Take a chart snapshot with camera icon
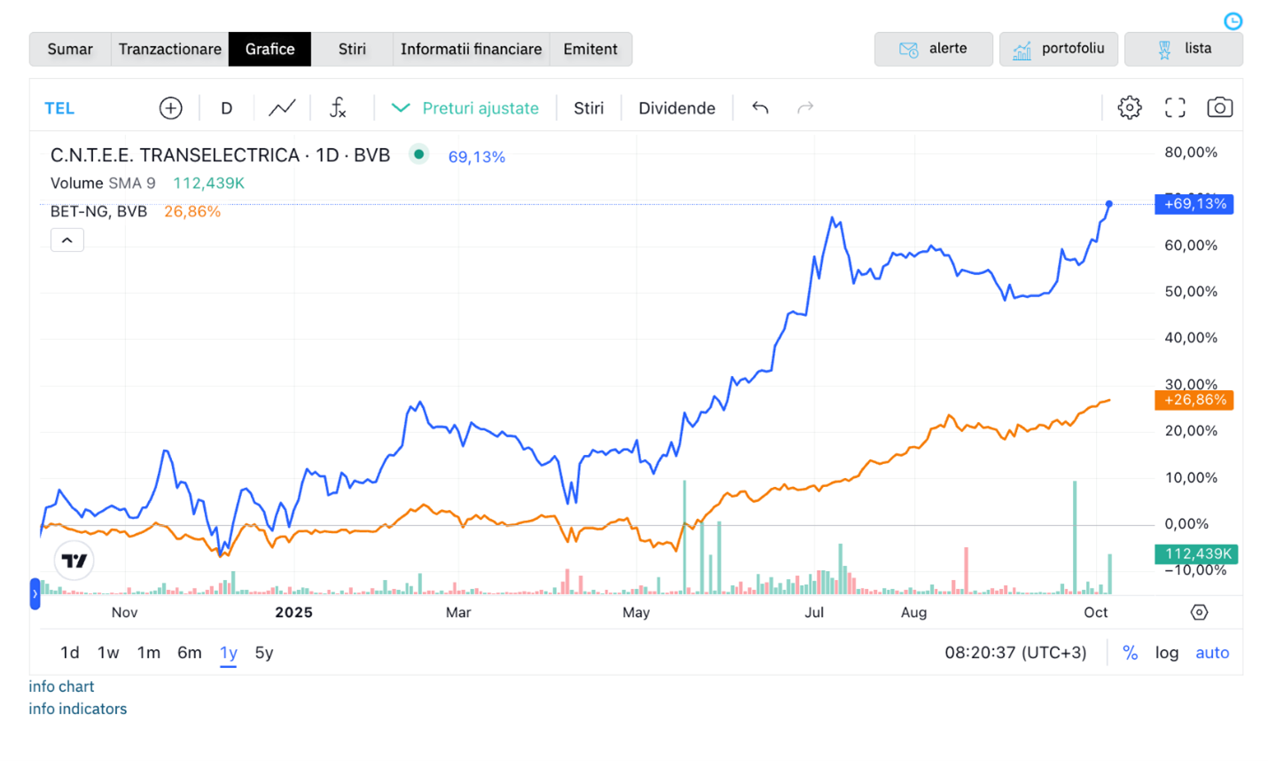The image size is (1268, 761). point(1219,108)
